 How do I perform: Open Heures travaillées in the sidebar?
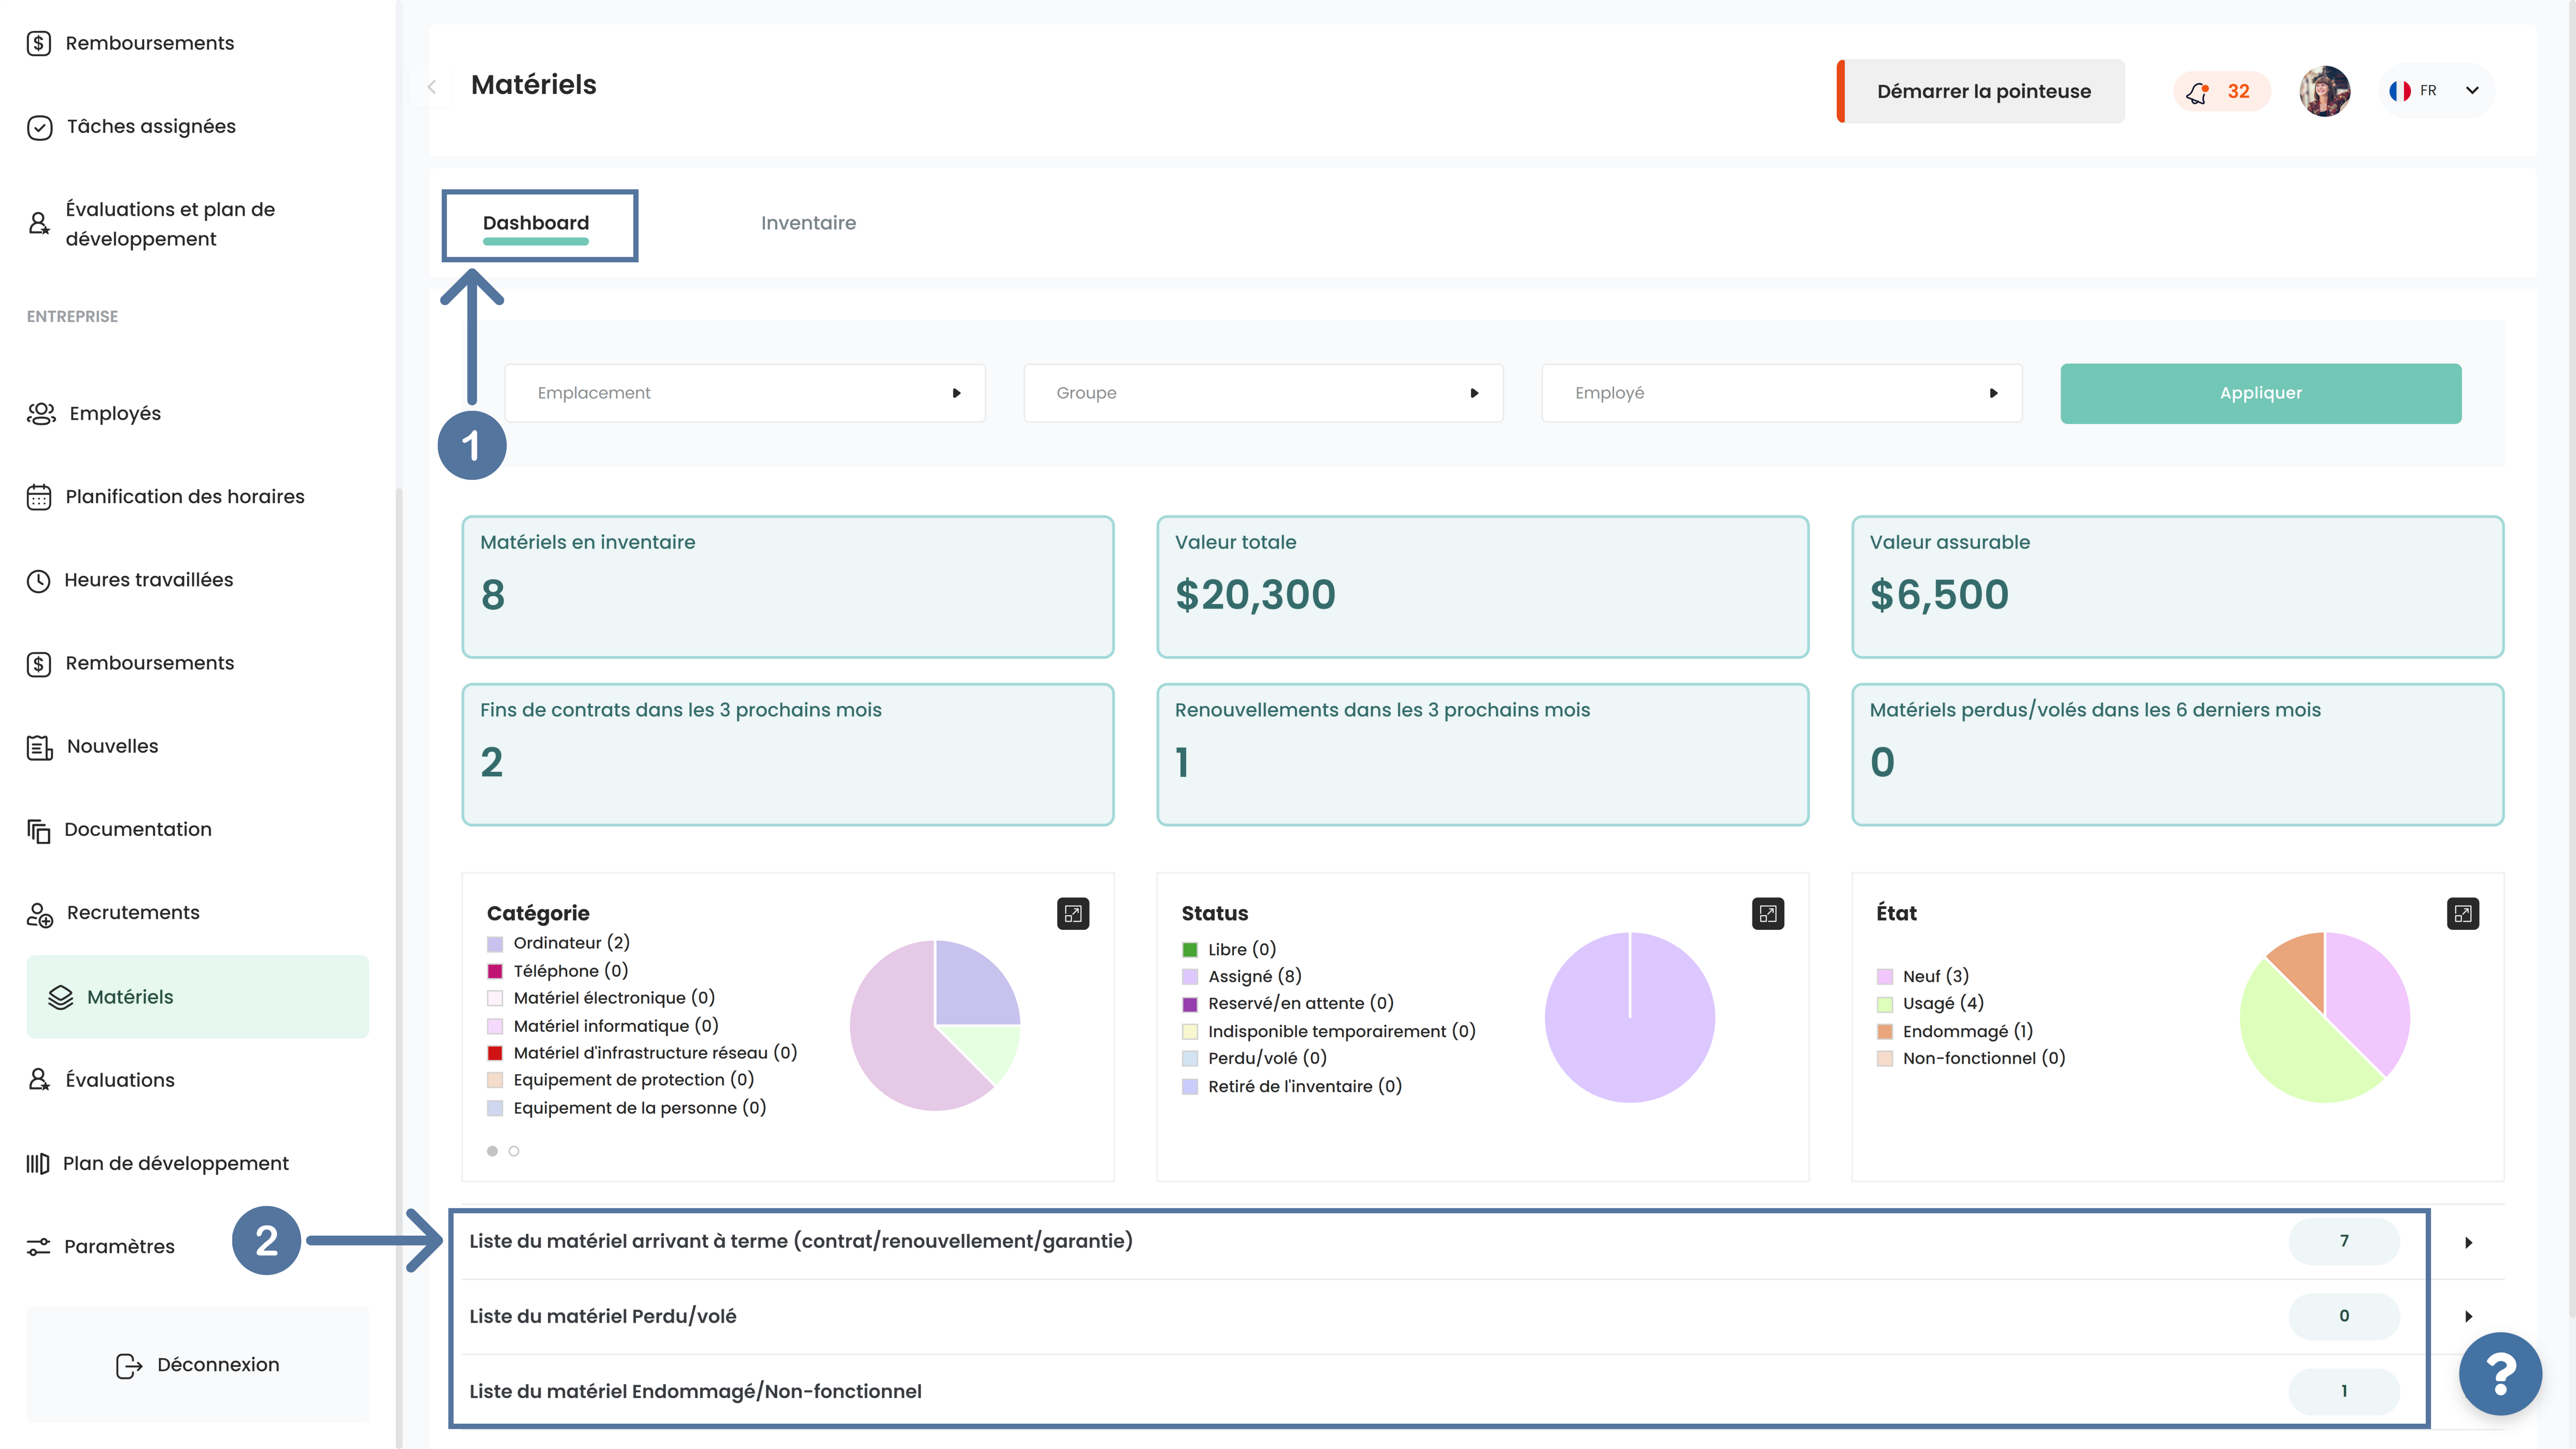(x=148, y=580)
